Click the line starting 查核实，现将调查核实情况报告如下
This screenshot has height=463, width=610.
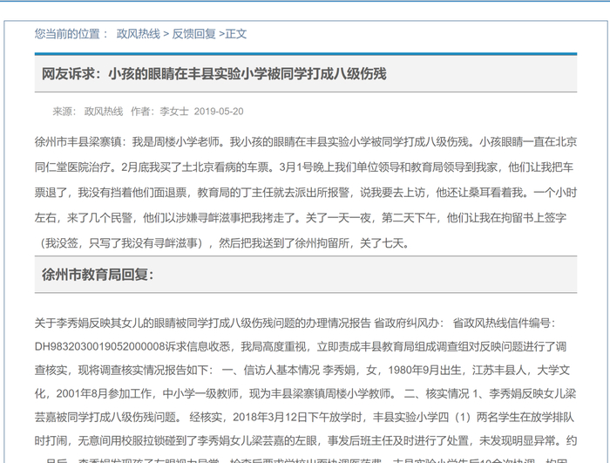[x=302, y=370]
